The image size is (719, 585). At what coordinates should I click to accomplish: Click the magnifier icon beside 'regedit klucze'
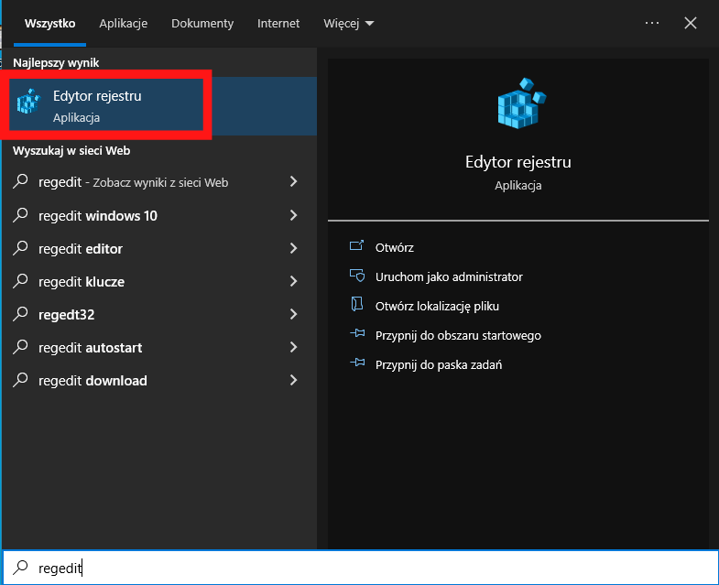tap(20, 280)
